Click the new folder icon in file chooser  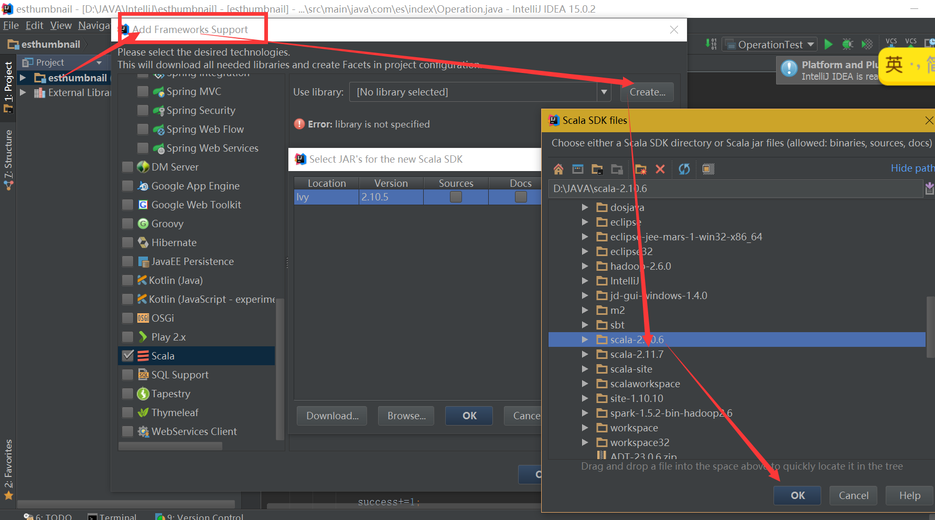tap(640, 169)
